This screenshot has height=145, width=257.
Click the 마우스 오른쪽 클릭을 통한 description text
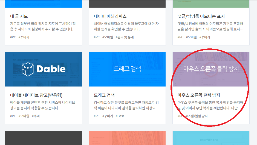[210, 105]
